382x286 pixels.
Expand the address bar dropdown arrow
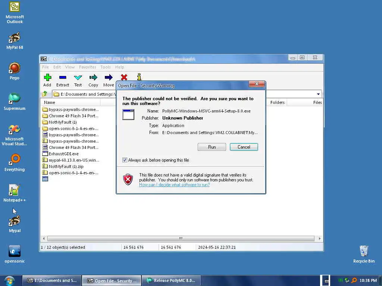[x=318, y=94]
